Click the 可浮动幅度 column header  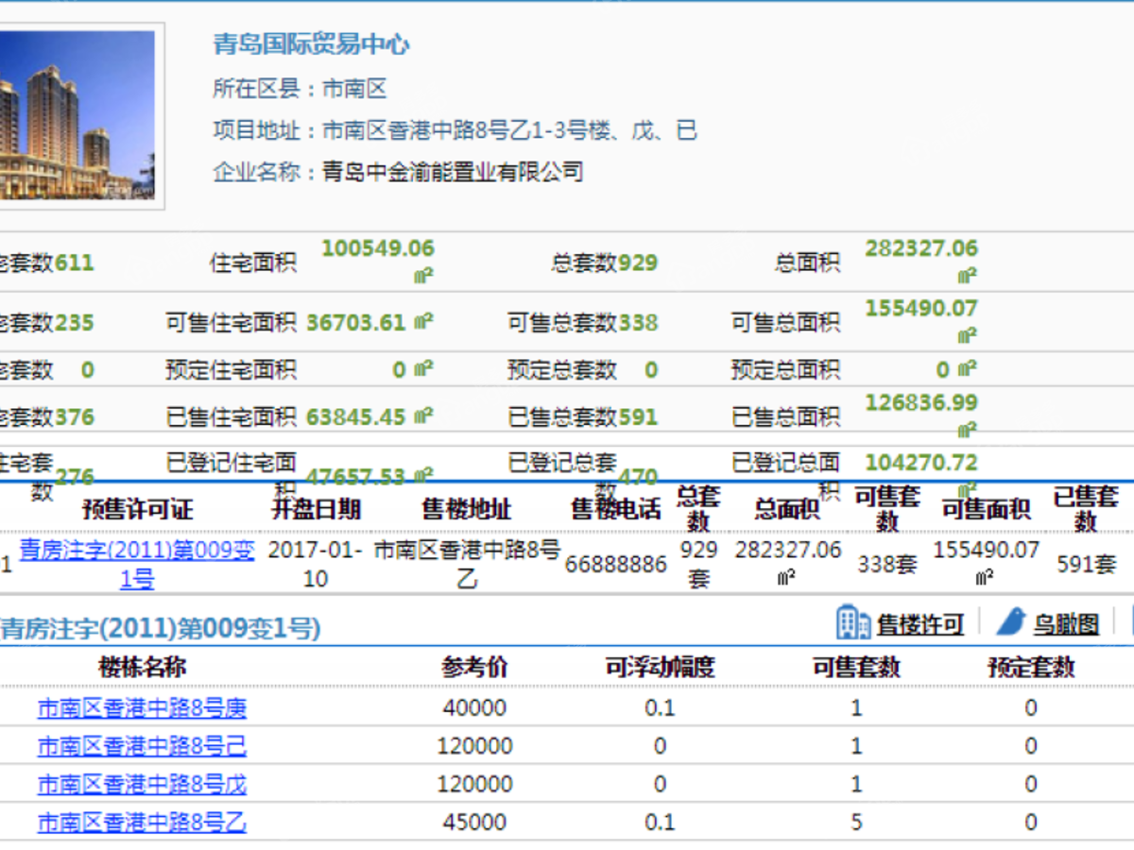point(660,667)
